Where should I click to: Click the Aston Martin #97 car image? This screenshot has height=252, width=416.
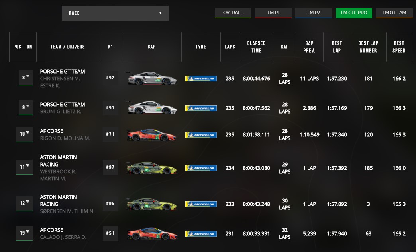tap(151, 168)
